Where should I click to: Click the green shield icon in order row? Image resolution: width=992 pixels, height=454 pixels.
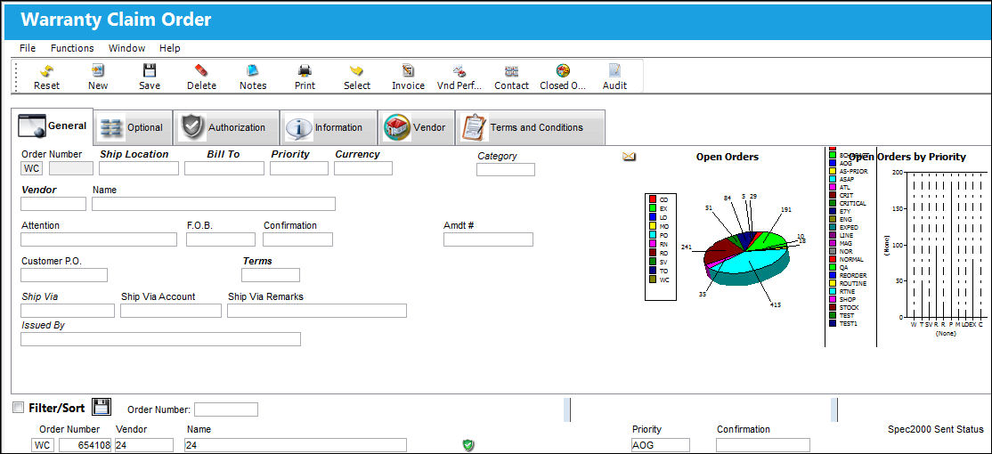click(x=468, y=445)
